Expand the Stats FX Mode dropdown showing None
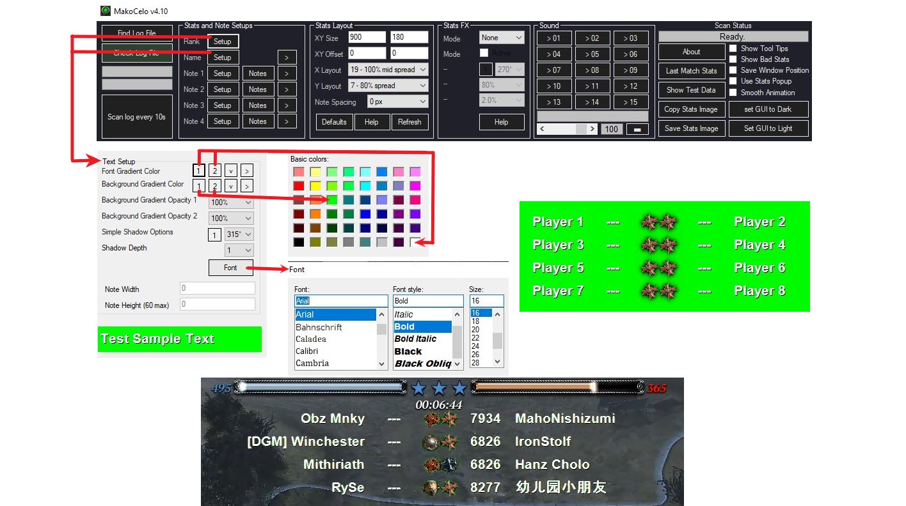This screenshot has height=506, width=906. click(x=502, y=38)
